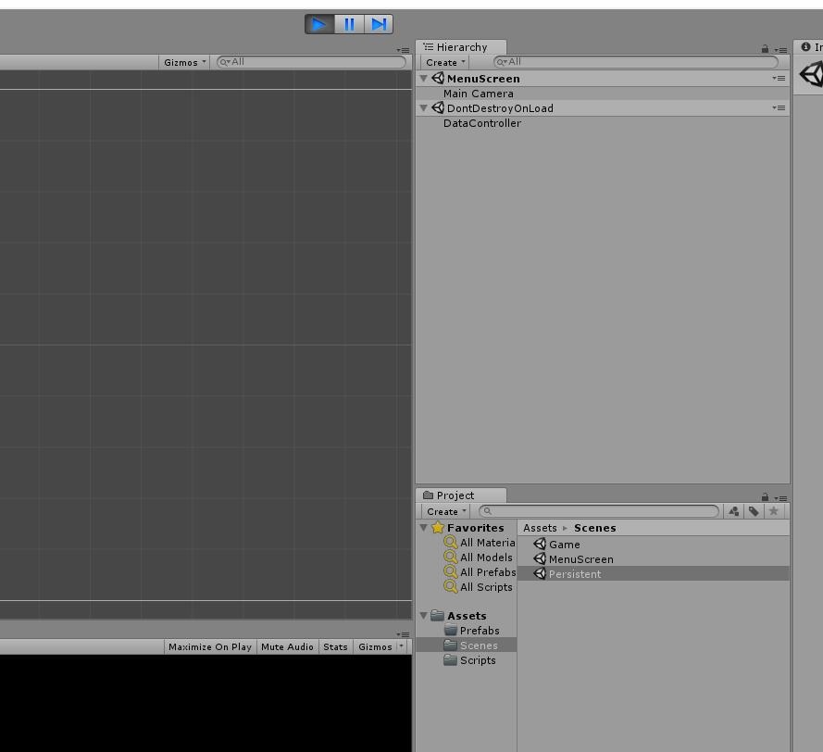The image size is (823, 752).
Task: Click the Scenes breadcrumb
Action: 594,528
